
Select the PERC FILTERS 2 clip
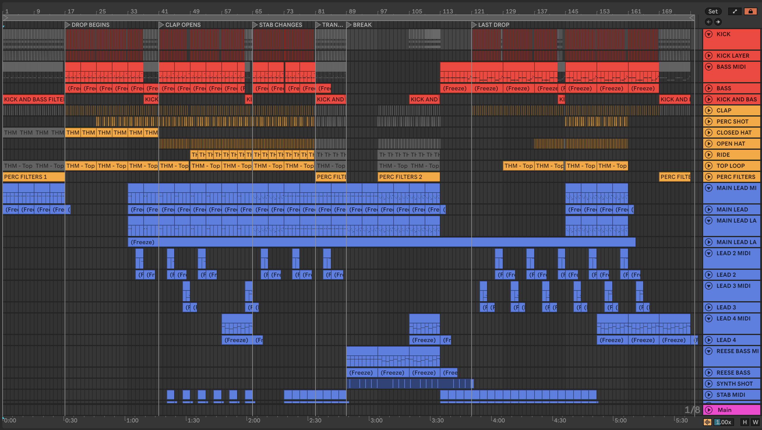pos(408,177)
